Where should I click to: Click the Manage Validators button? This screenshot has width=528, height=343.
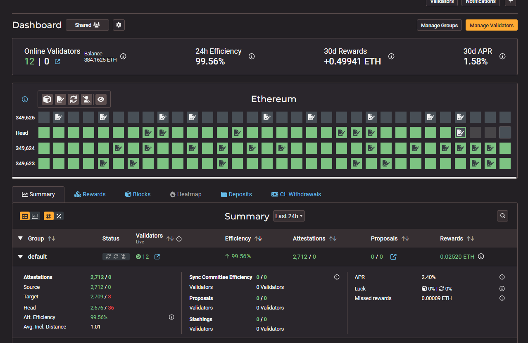[491, 25]
